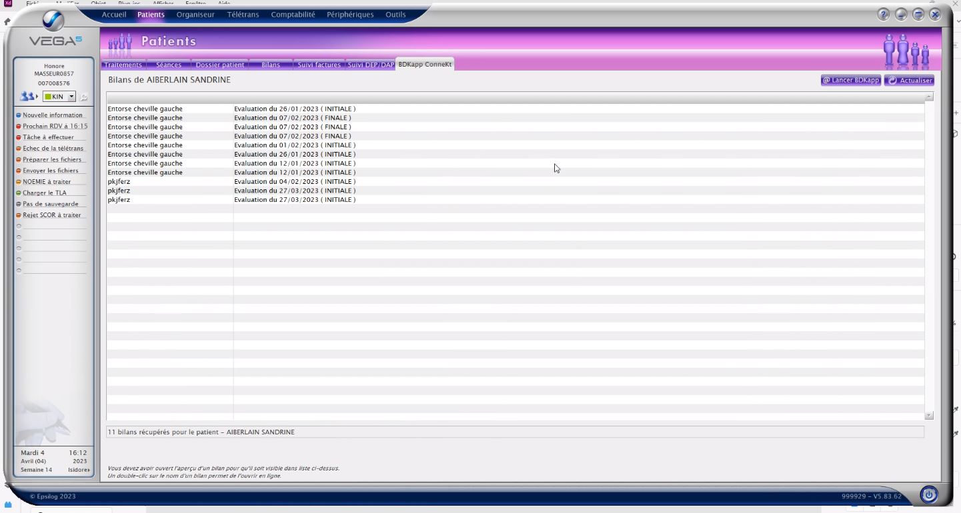Open the Rejet SCOR à traiter alert
Viewport: 961px width, 513px height.
point(51,215)
